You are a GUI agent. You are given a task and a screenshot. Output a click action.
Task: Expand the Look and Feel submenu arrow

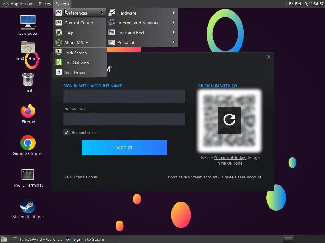pos(174,33)
